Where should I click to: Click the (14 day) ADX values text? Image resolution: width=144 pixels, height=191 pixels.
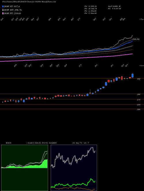click(80, 143)
